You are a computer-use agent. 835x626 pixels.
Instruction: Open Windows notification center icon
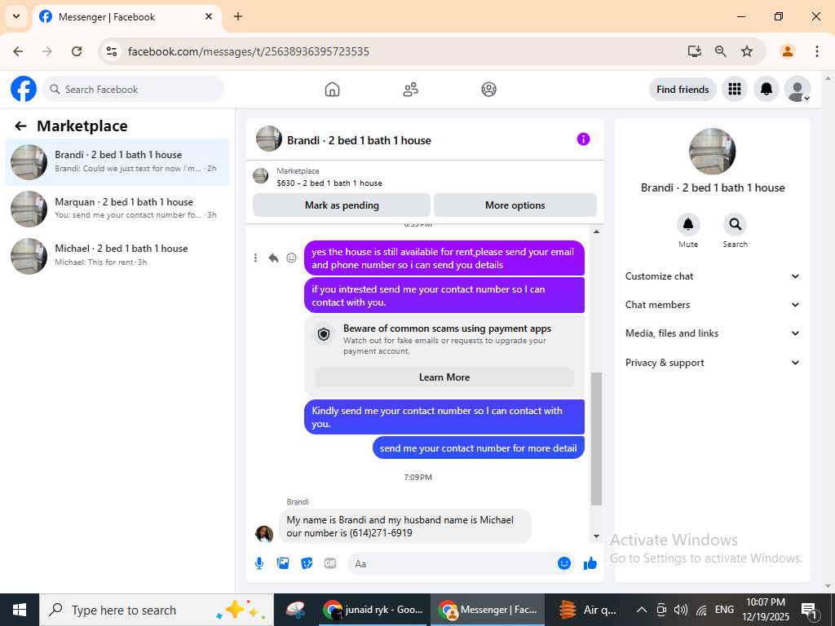pos(809,610)
